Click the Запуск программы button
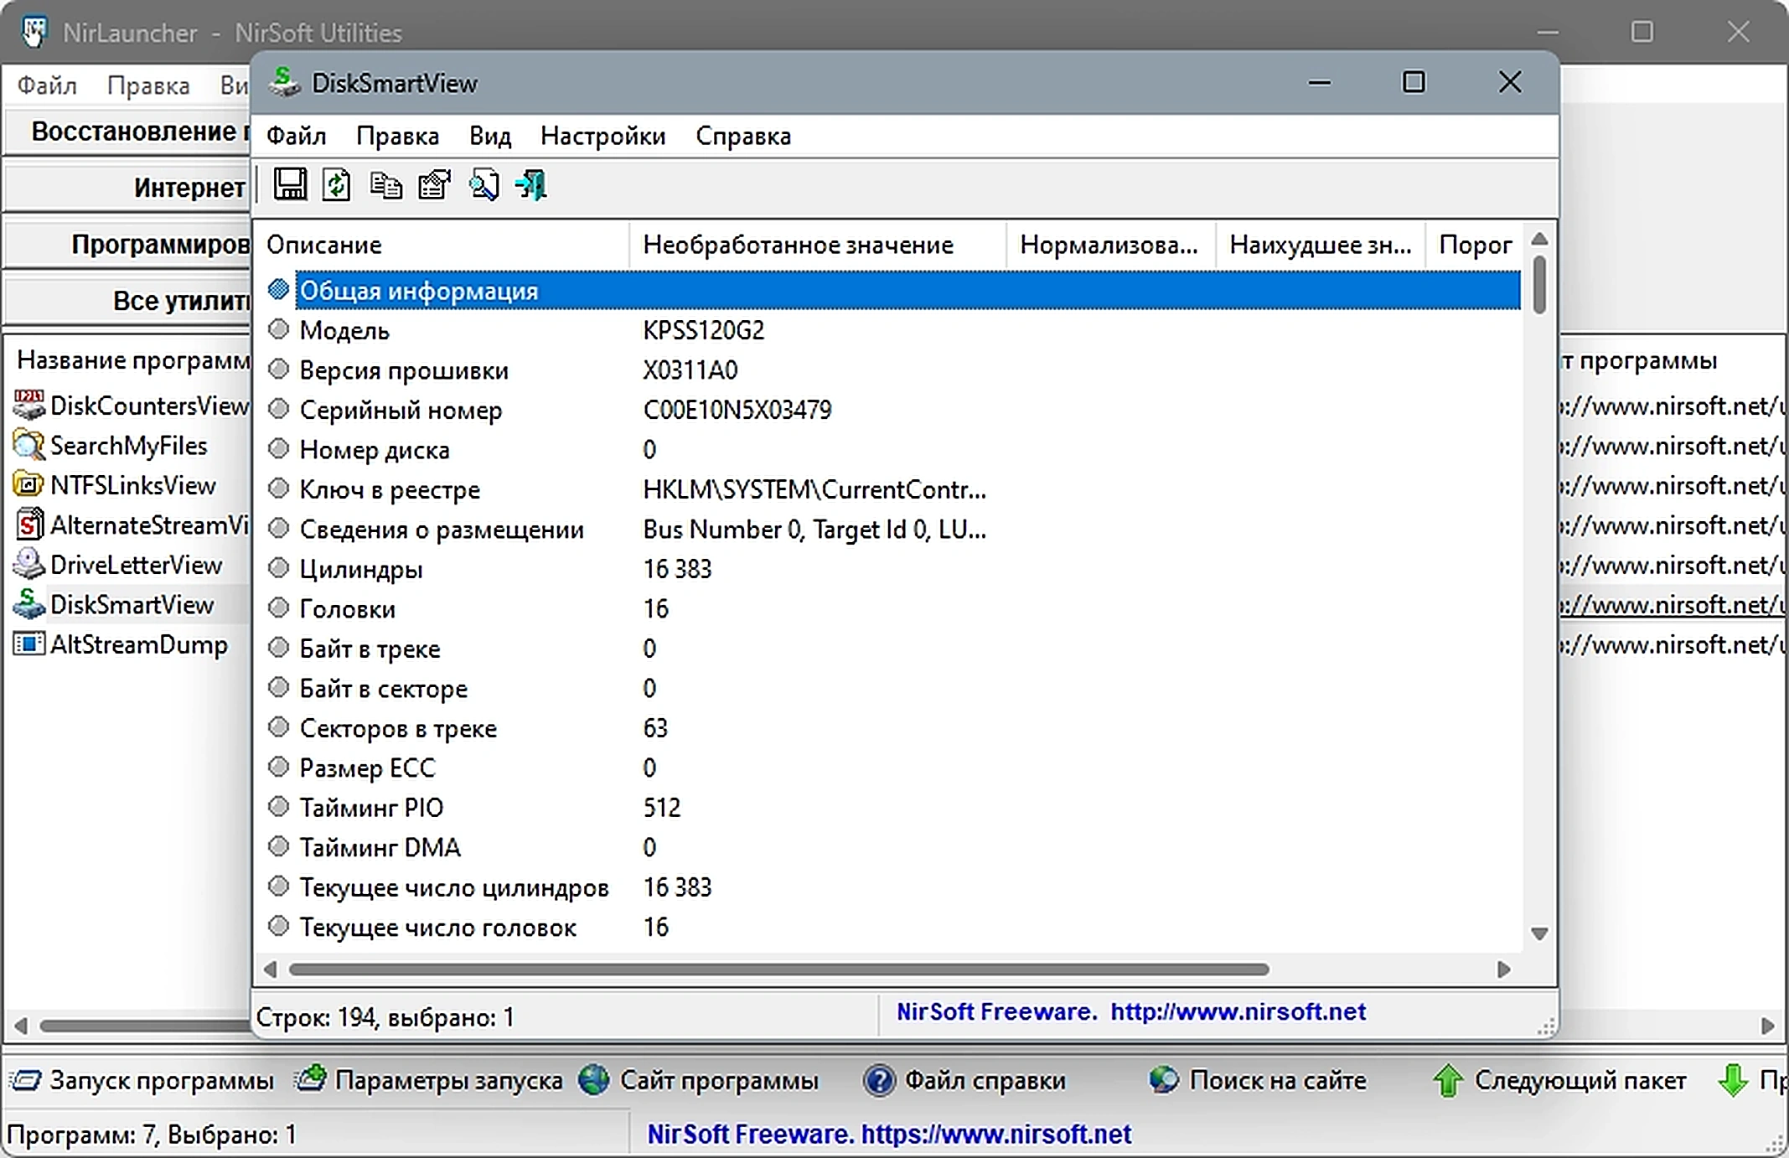Screen dimensions: 1789x1158 click(x=142, y=1080)
